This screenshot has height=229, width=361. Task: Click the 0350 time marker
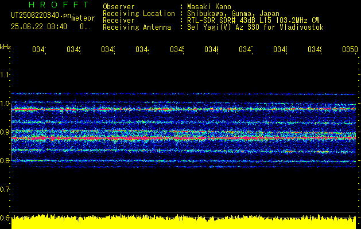[350, 49]
